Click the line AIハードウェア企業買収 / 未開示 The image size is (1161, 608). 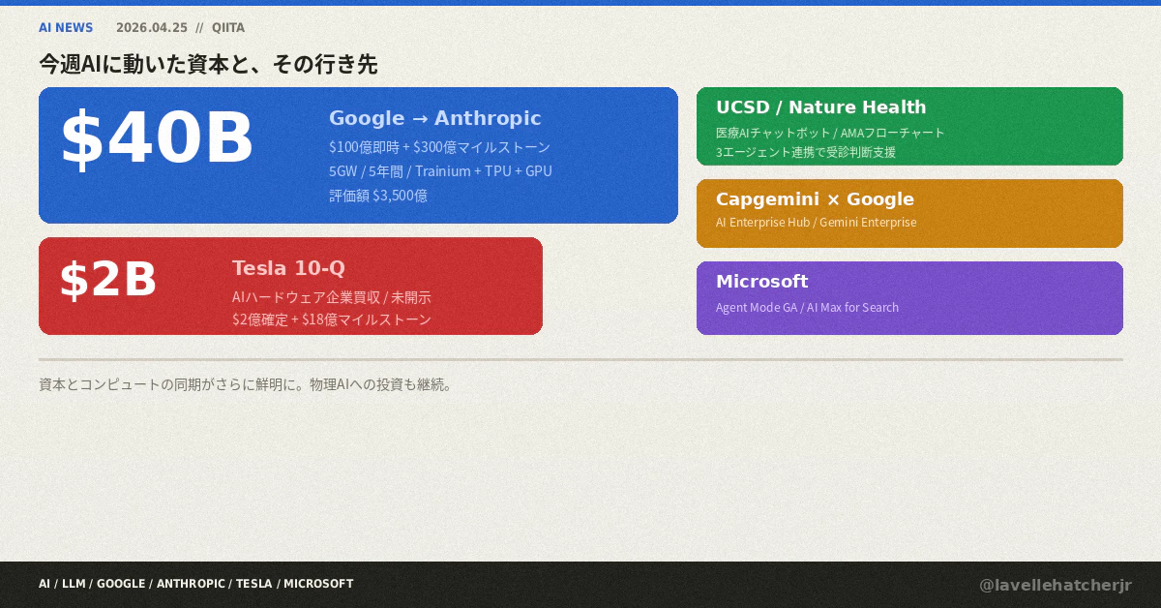(x=332, y=297)
